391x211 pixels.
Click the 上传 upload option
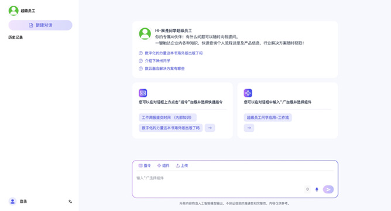tap(182, 165)
